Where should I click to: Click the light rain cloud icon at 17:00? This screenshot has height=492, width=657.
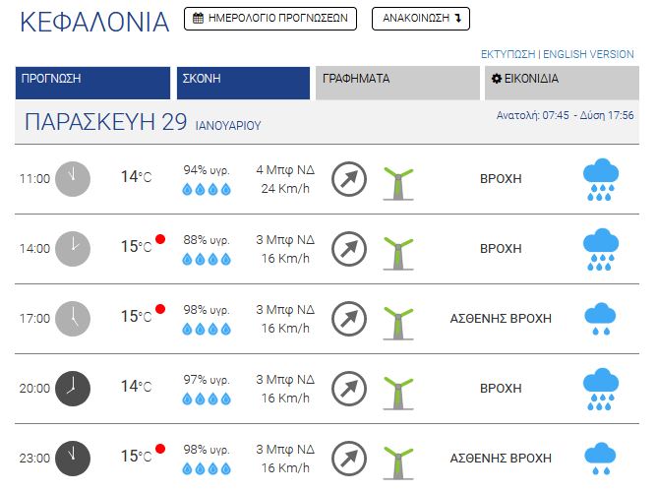click(600, 319)
